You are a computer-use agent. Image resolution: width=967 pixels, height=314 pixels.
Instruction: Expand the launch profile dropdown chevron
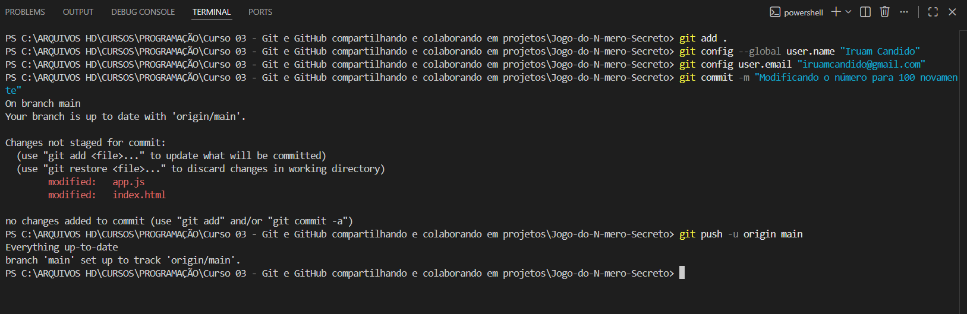pyautogui.click(x=848, y=12)
